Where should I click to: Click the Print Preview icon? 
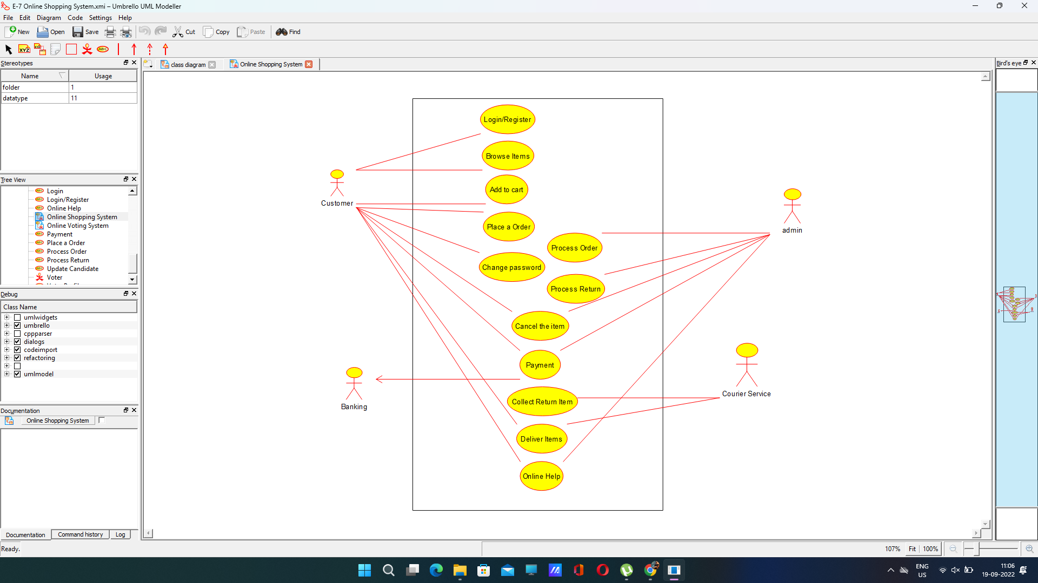tap(126, 32)
